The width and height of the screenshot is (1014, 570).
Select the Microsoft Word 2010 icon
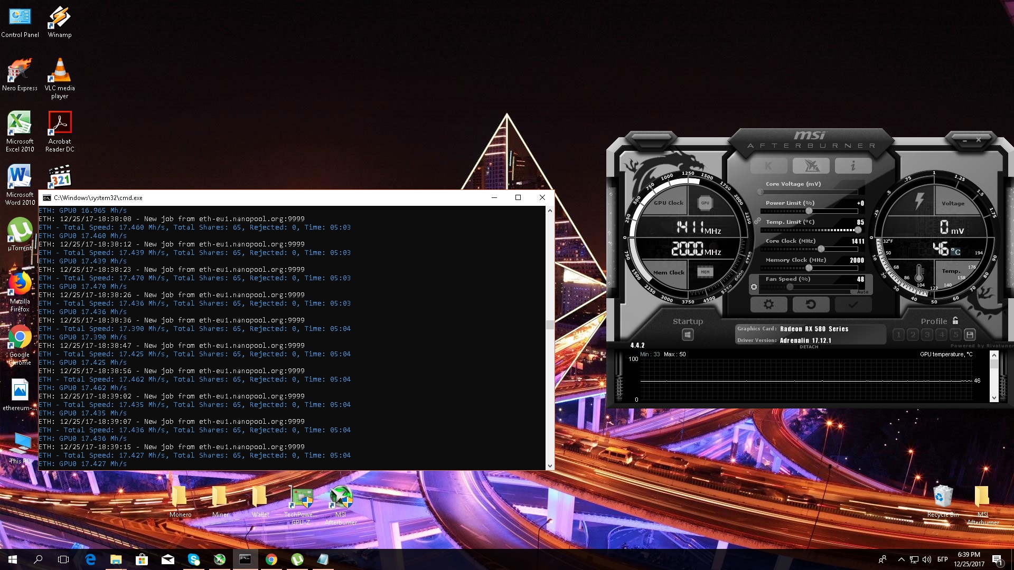(20, 185)
